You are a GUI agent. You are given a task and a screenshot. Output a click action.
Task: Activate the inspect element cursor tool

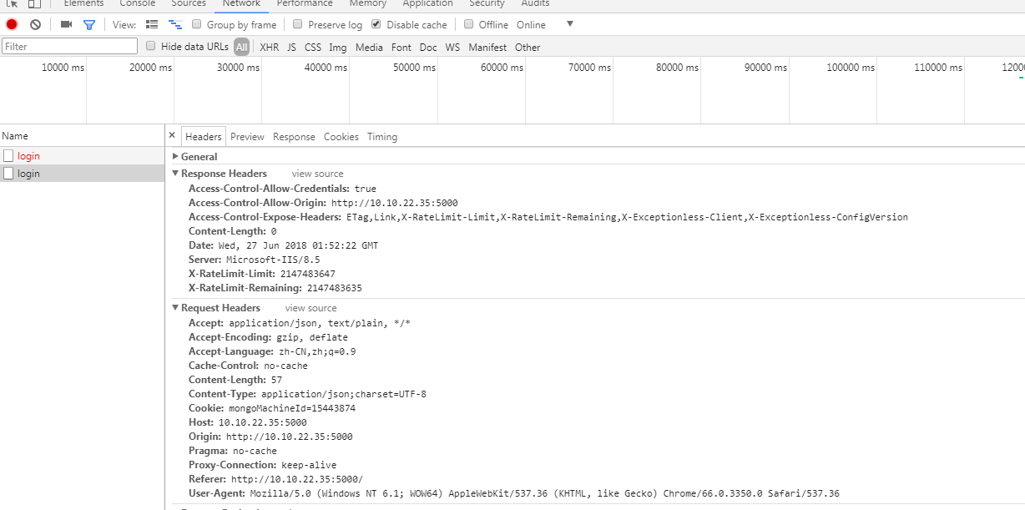[x=11, y=4]
